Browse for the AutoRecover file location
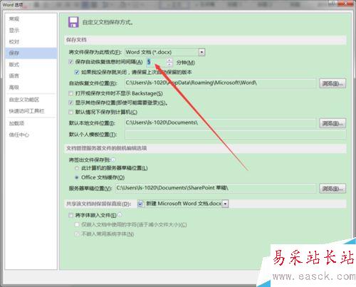 [x=333, y=83]
